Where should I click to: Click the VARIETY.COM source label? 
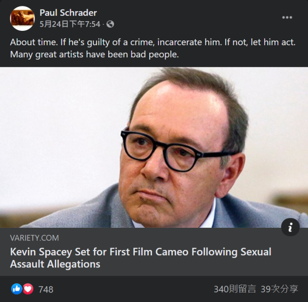[34, 238]
